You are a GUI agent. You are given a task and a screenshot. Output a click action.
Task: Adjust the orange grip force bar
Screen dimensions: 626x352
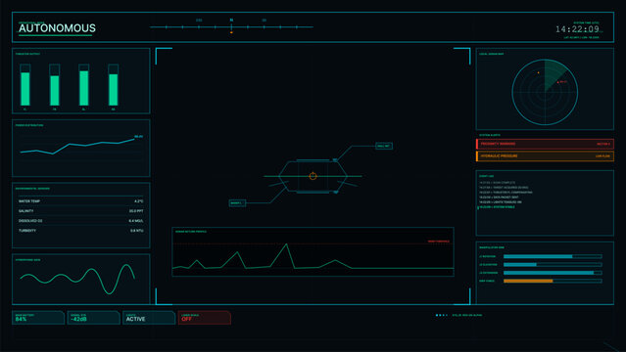tap(553, 281)
